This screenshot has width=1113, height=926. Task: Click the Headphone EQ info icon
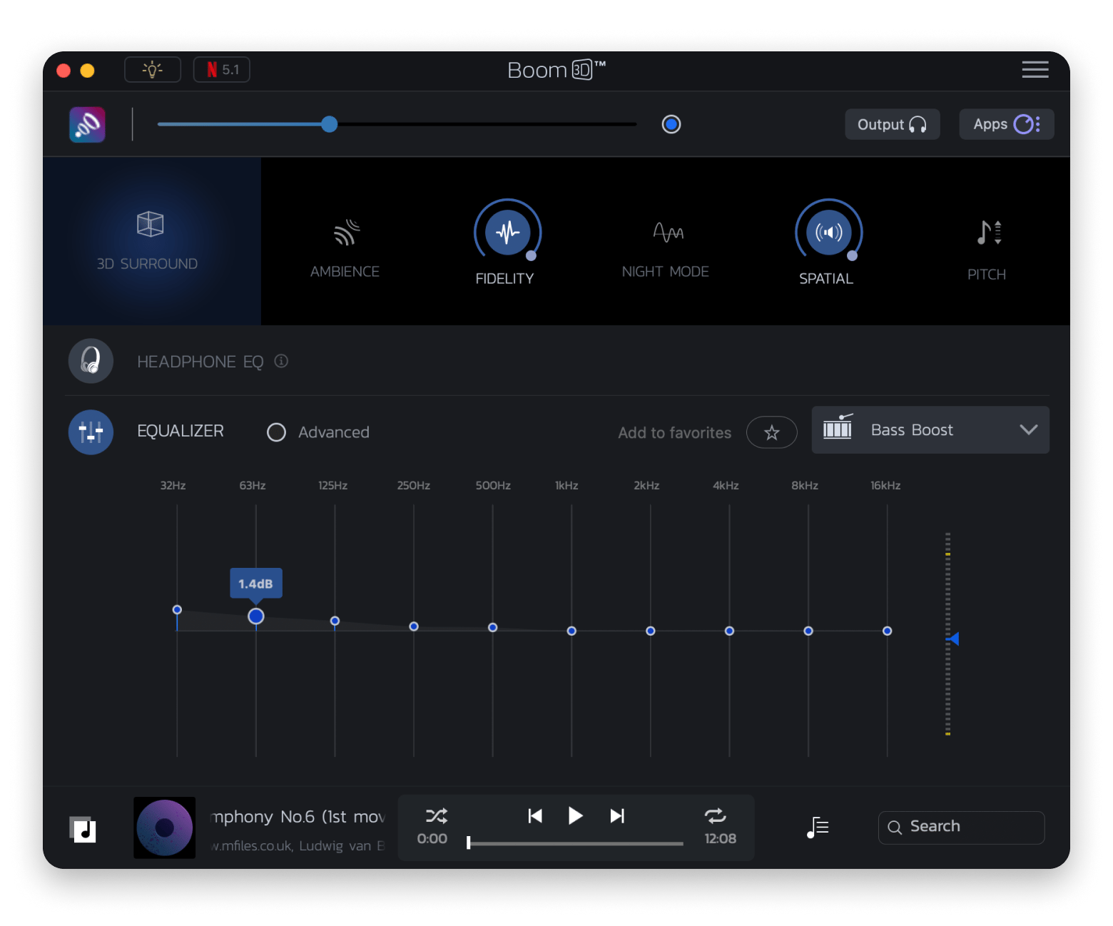(x=281, y=361)
